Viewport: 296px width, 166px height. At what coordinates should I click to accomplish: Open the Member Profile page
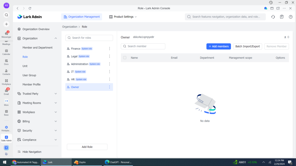32,84
